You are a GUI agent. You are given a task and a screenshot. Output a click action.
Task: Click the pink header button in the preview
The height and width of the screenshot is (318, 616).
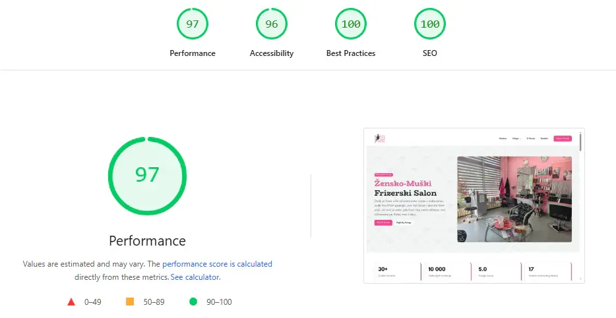(562, 139)
